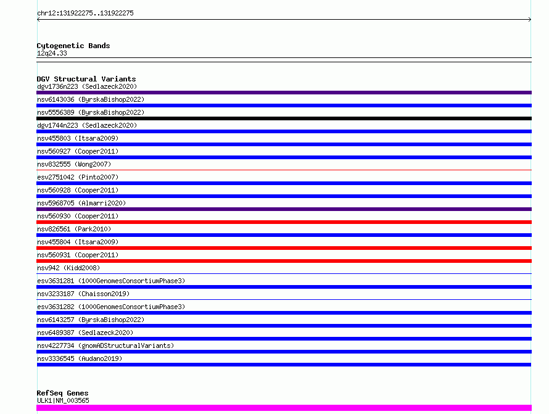The image size is (549, 414).
Task: Open variant nsv4227734 (gnomADStructuralVariants)
Action: (x=105, y=346)
